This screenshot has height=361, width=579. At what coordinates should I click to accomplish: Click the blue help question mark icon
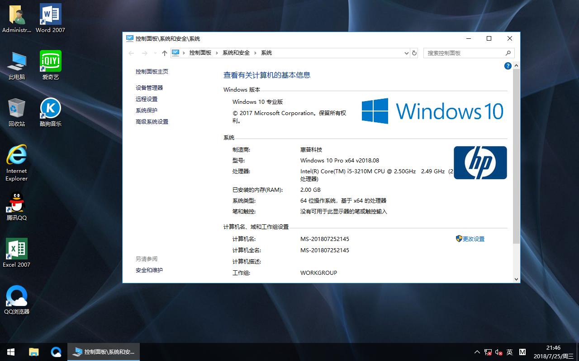[x=508, y=66]
